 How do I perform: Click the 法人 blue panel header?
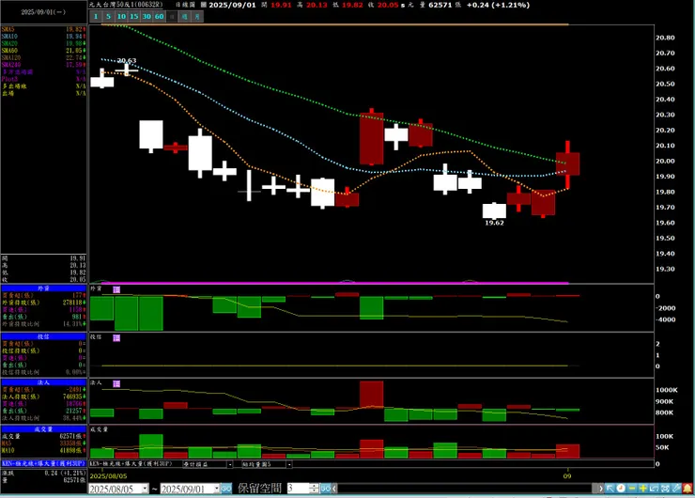[43, 382]
